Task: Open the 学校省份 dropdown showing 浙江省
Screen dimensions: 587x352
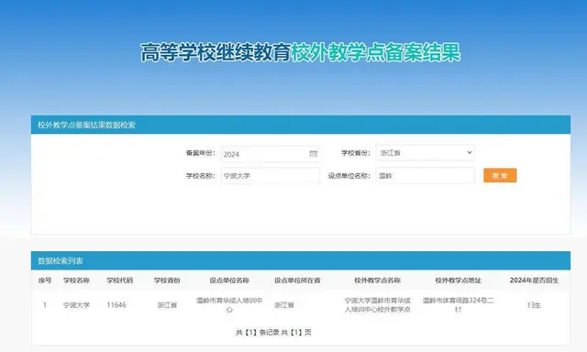Action: [x=426, y=152]
